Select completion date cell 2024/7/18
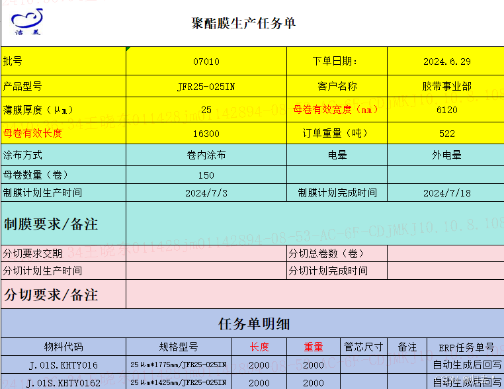Screen dimensions: 504x389 click(x=446, y=193)
